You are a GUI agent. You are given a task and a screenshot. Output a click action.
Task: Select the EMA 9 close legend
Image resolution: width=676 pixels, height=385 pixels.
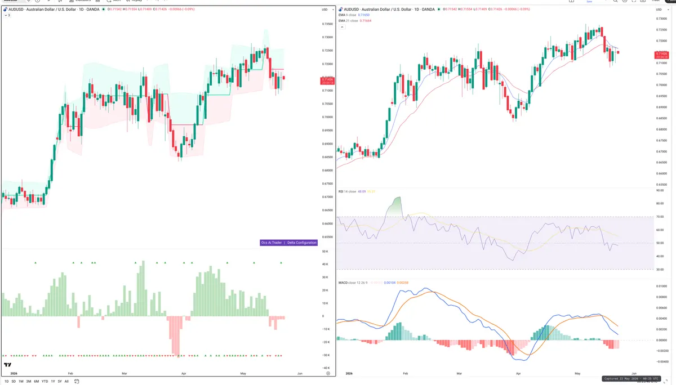click(x=348, y=15)
